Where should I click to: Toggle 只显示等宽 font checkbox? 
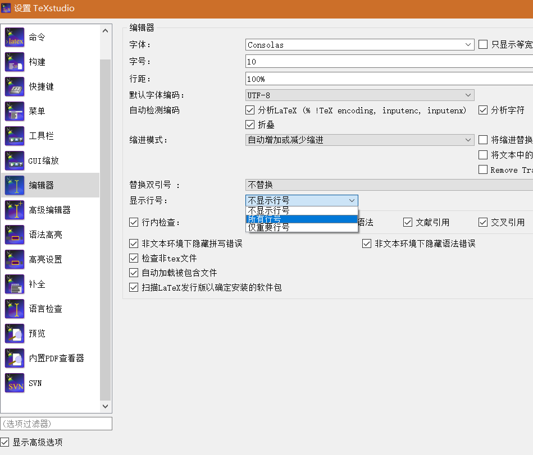click(482, 44)
